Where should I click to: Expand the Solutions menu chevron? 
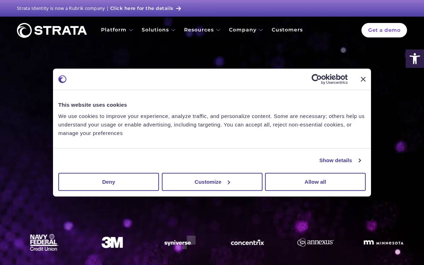point(173,30)
